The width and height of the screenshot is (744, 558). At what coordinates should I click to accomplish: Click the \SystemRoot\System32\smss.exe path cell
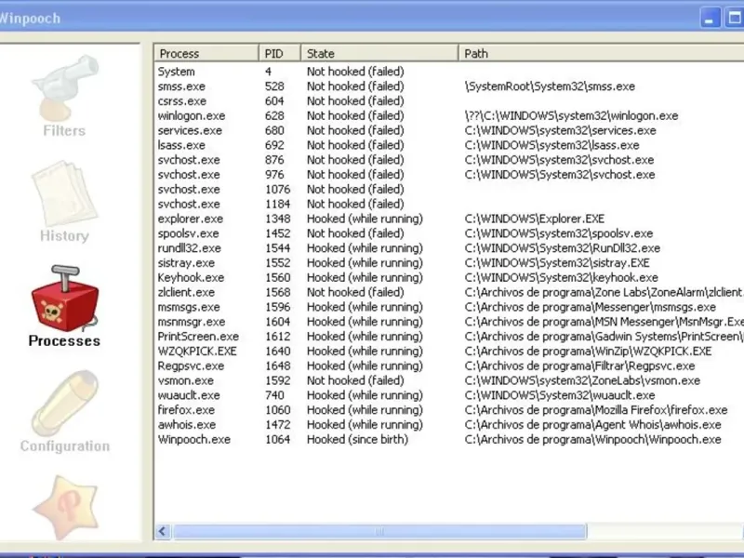coord(550,86)
